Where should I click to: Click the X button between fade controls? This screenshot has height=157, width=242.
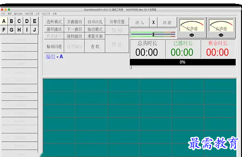(153, 23)
